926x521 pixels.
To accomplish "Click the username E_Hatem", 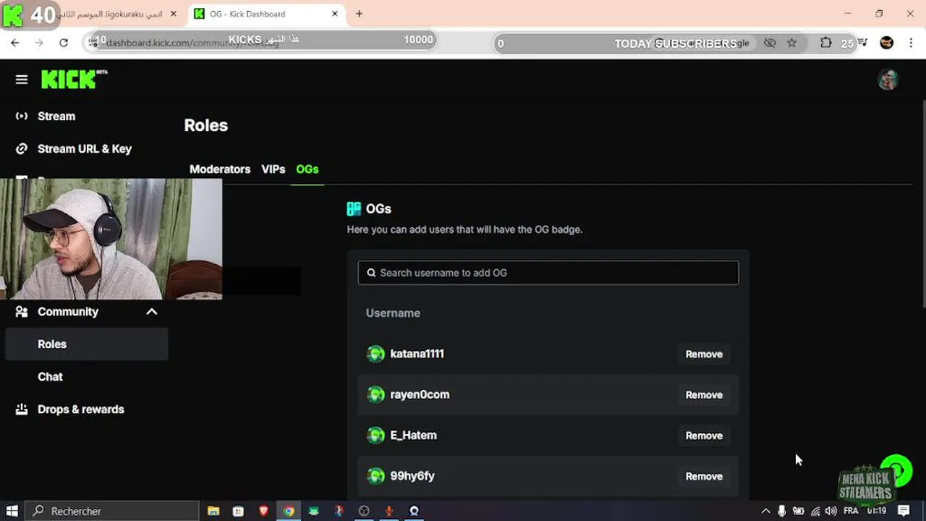I will pyautogui.click(x=413, y=435).
